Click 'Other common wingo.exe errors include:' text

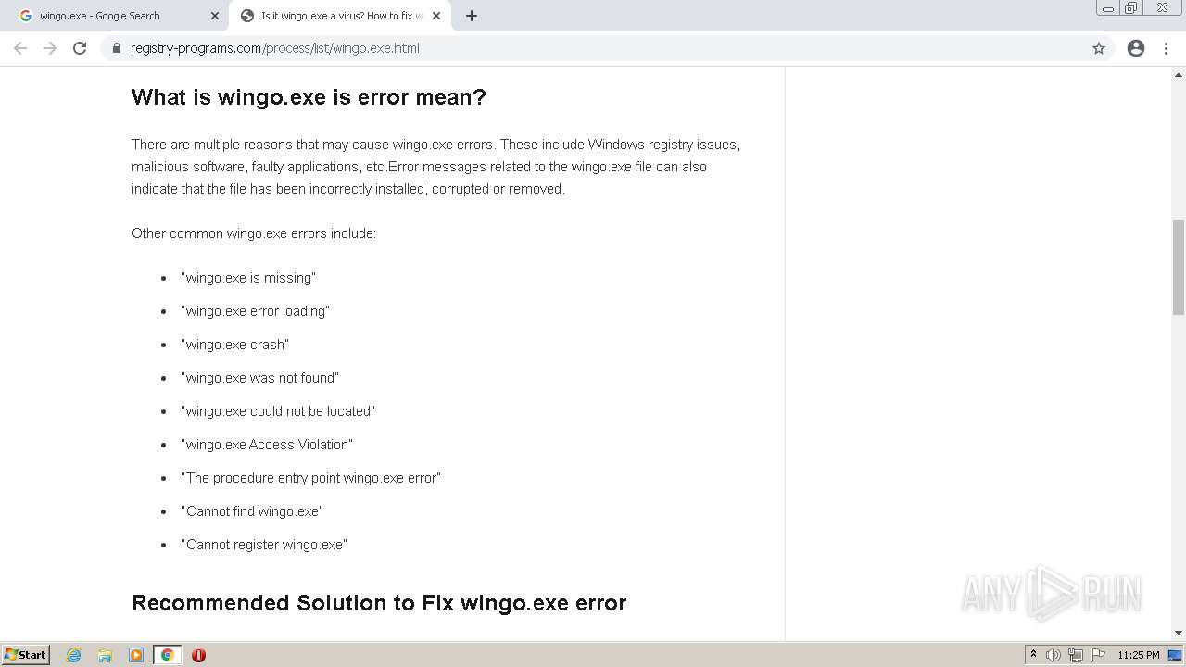[254, 233]
